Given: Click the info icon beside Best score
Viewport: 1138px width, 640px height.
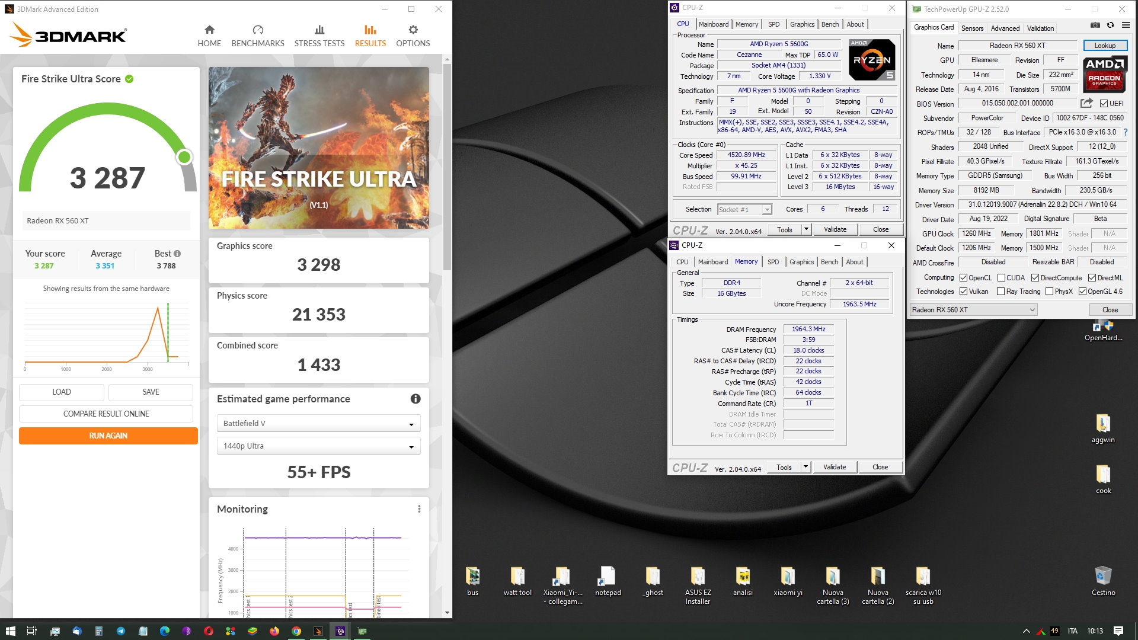Looking at the screenshot, I should pos(177,254).
